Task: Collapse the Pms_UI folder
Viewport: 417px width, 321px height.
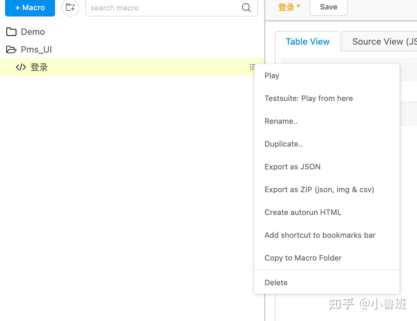Action: click(36, 49)
